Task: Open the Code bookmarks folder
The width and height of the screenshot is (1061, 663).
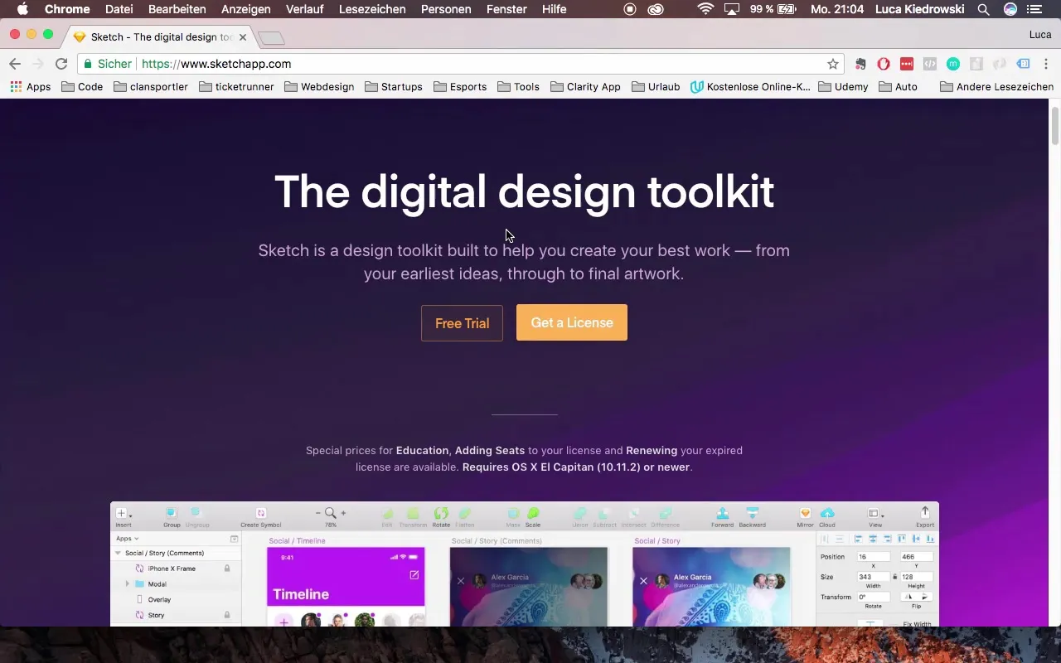Action: [82, 86]
